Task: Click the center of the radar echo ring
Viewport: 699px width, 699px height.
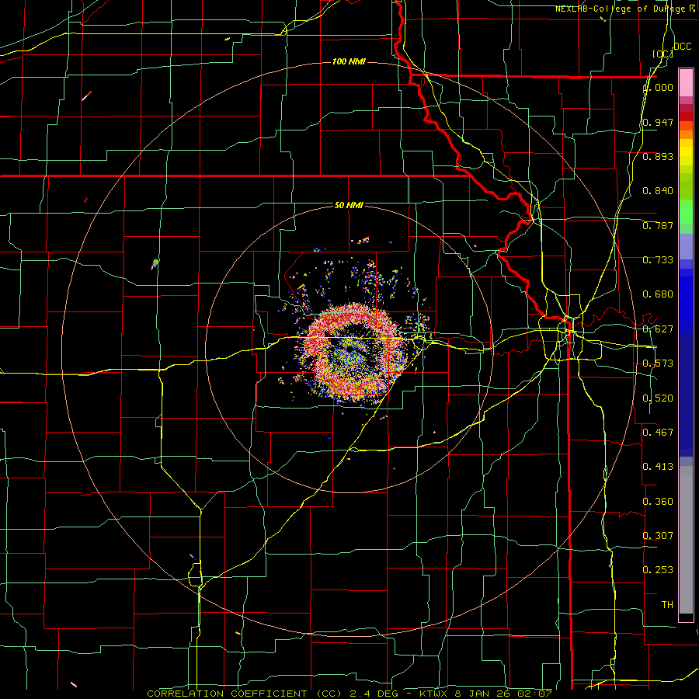Action: pos(351,352)
